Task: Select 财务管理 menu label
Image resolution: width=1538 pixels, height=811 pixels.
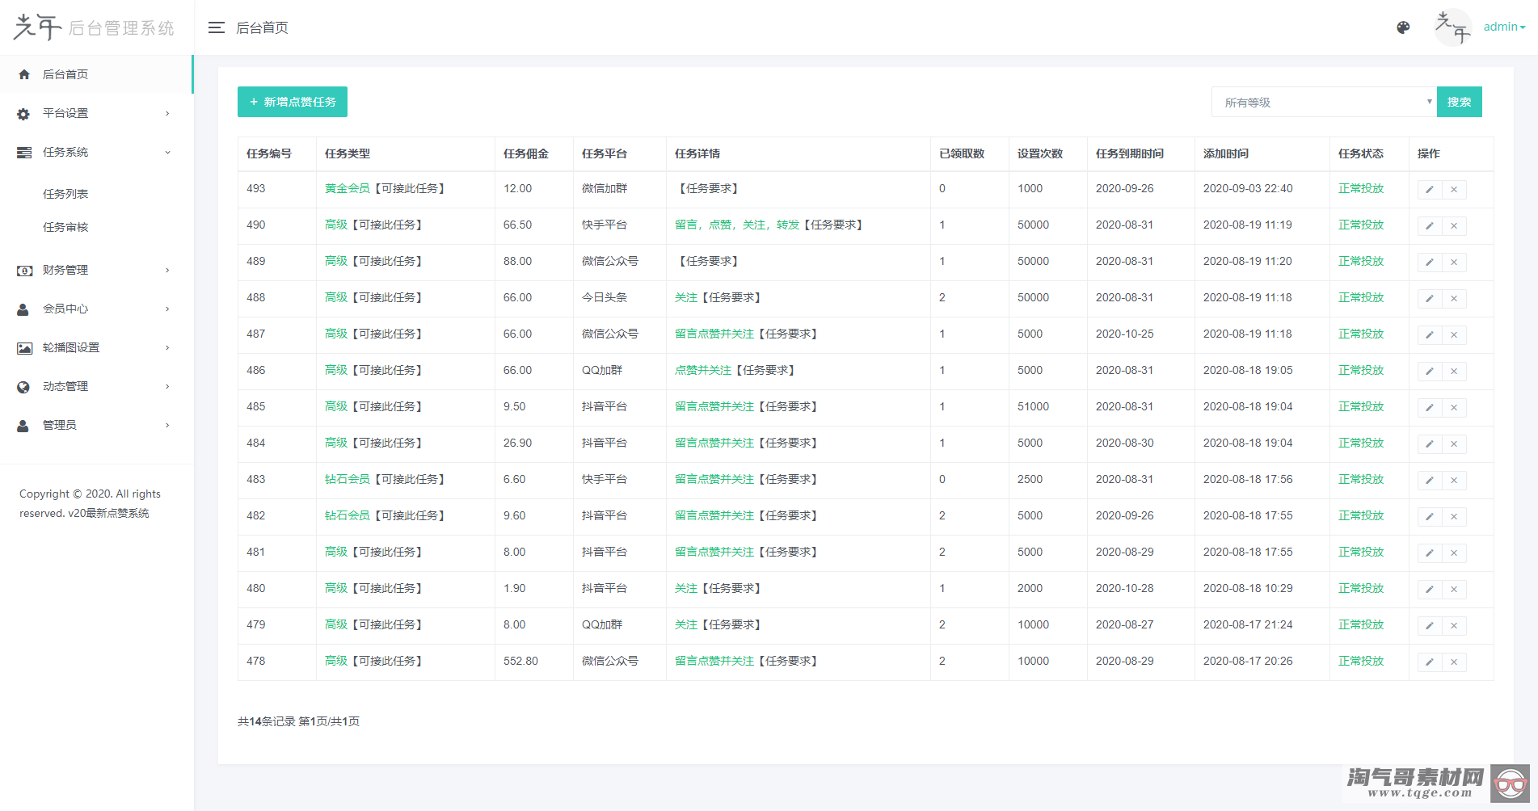Action: (65, 270)
